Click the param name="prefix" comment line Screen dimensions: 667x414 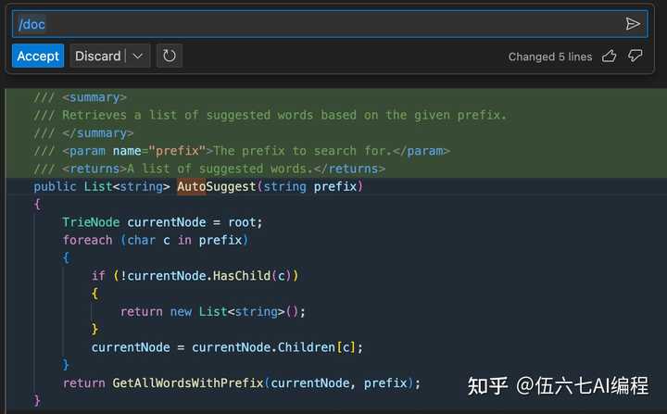point(242,151)
